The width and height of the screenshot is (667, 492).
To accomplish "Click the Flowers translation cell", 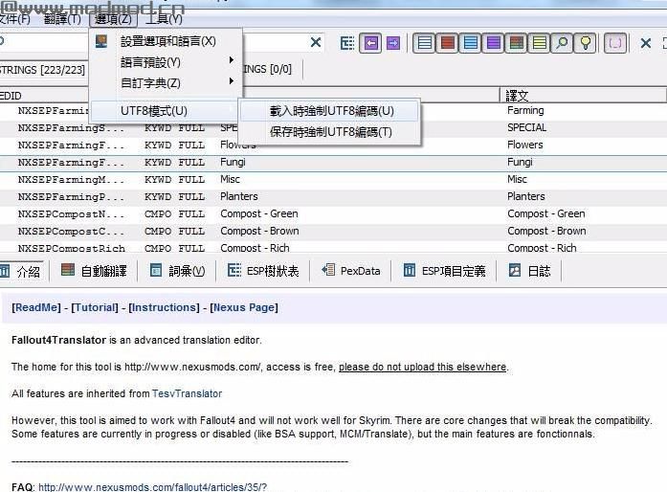I will tap(525, 145).
